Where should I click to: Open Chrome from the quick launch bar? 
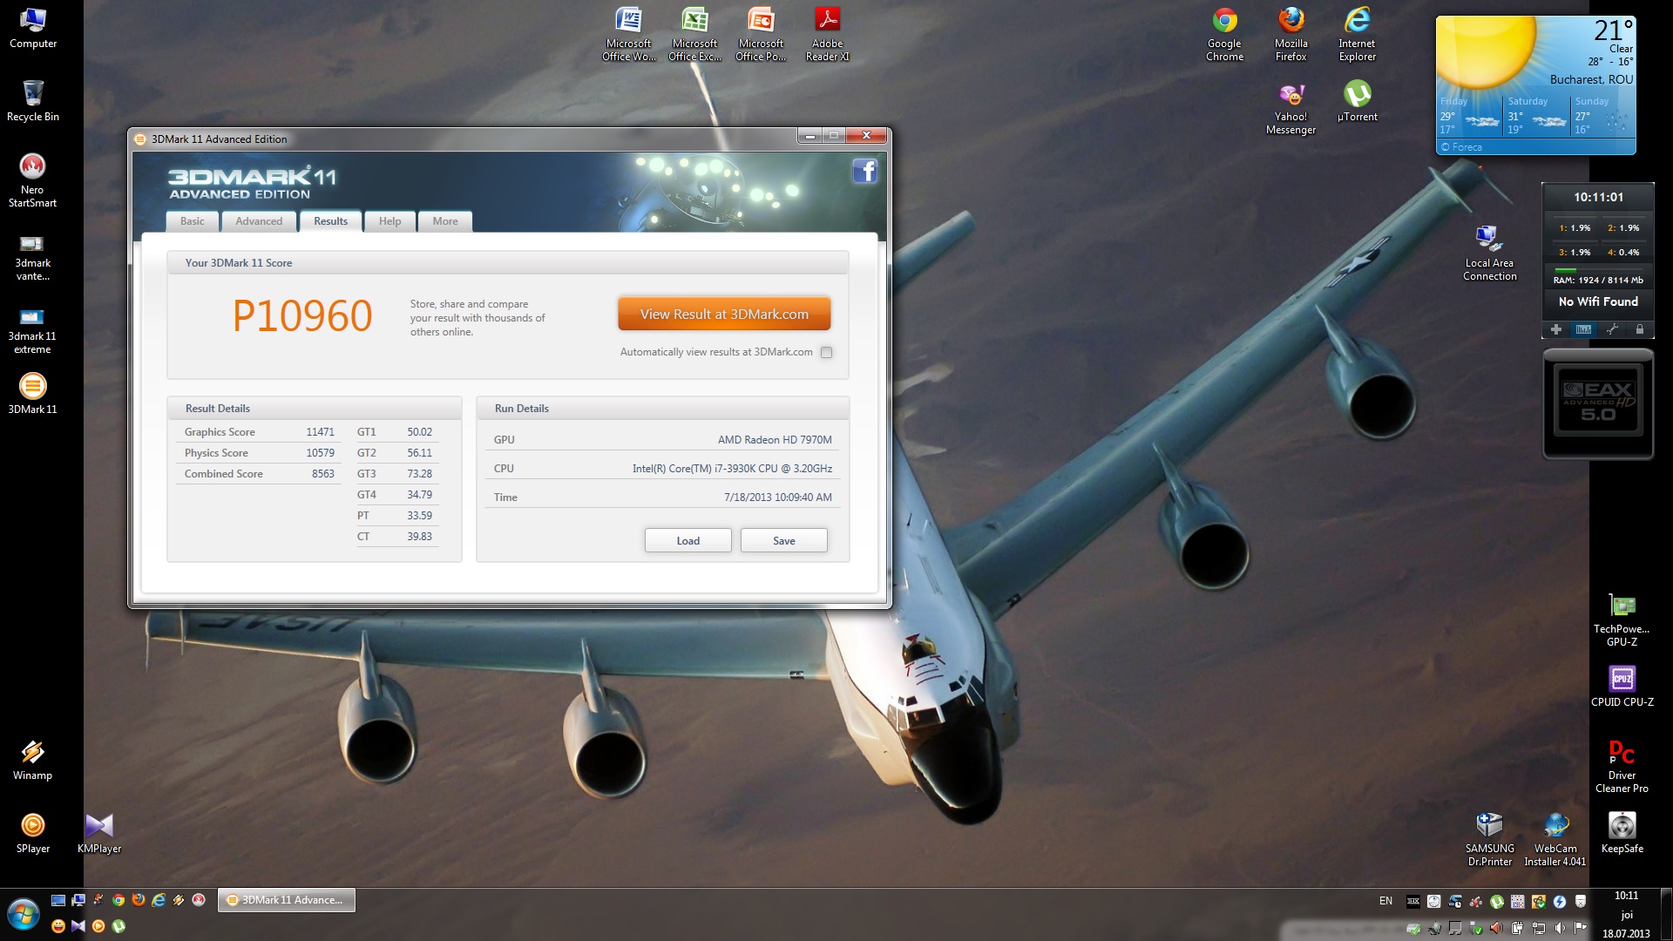click(119, 900)
